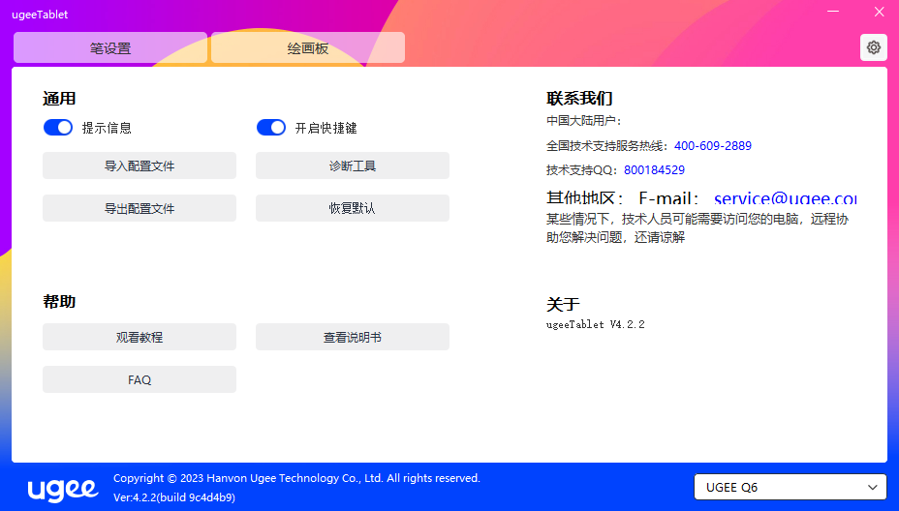899x511 pixels.
Task: Click the 'ugeeTablet V4.2.2' version text
Action: [x=595, y=324]
